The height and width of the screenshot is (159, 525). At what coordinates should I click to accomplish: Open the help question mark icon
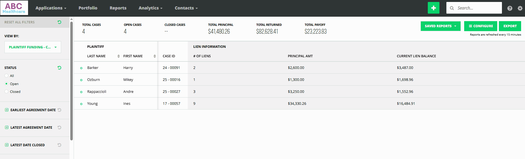[x=510, y=8]
